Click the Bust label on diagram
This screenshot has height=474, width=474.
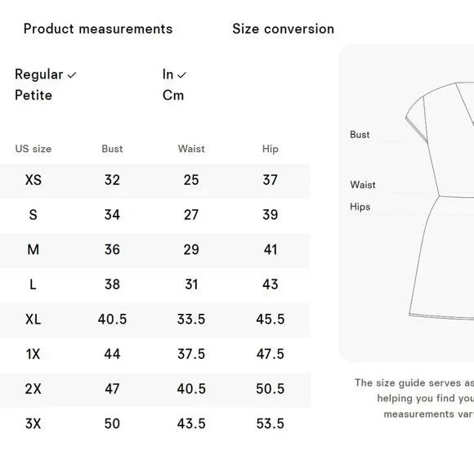(x=360, y=135)
